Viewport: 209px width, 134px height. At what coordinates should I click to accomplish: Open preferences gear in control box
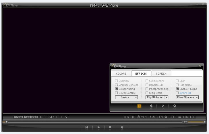point(175,106)
